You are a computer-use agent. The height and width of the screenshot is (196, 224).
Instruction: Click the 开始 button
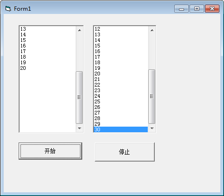[50, 151]
